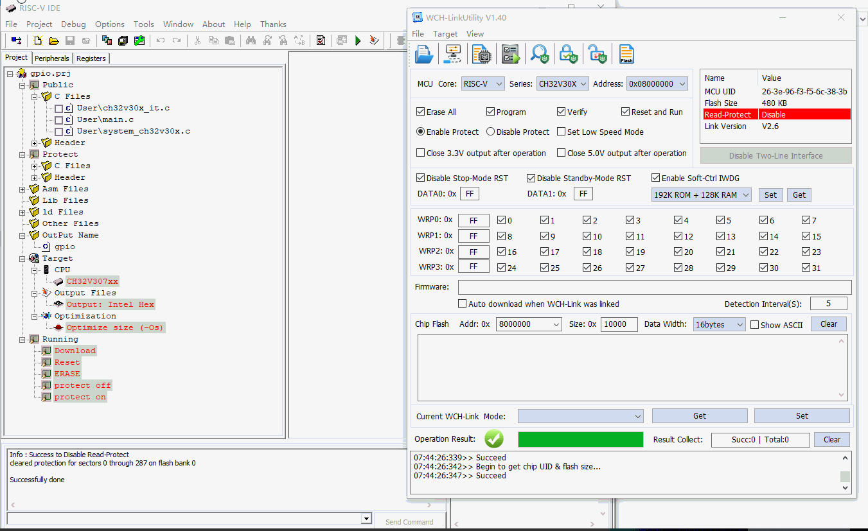
Task: Enable Show ASCII checkbox
Action: 755,325
